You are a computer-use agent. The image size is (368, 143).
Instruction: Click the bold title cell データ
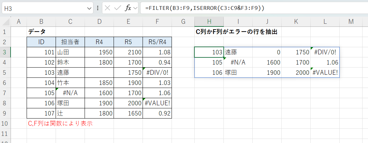[x=41, y=32]
